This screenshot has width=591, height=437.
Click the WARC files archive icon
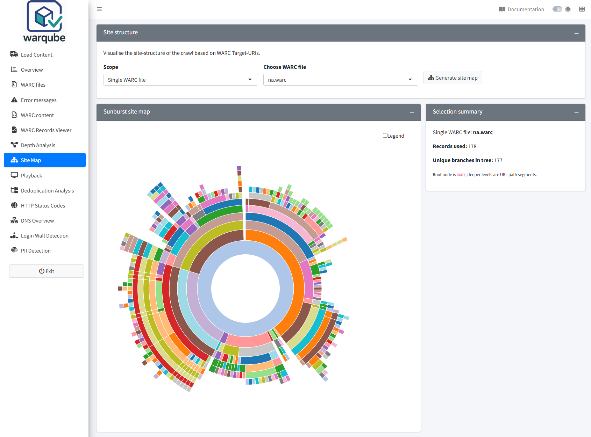click(x=14, y=85)
